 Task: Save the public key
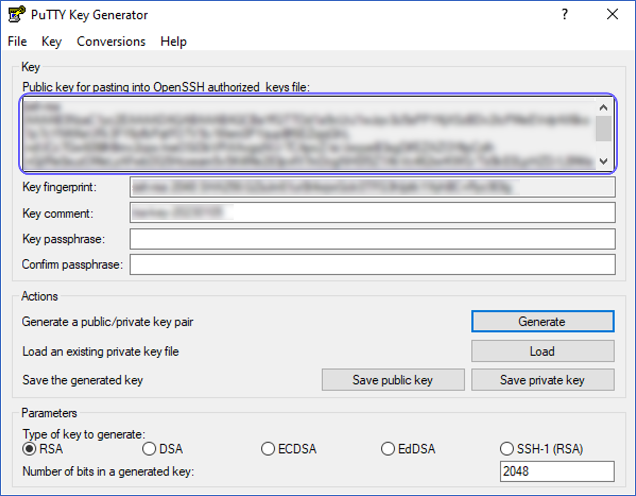[x=393, y=380]
